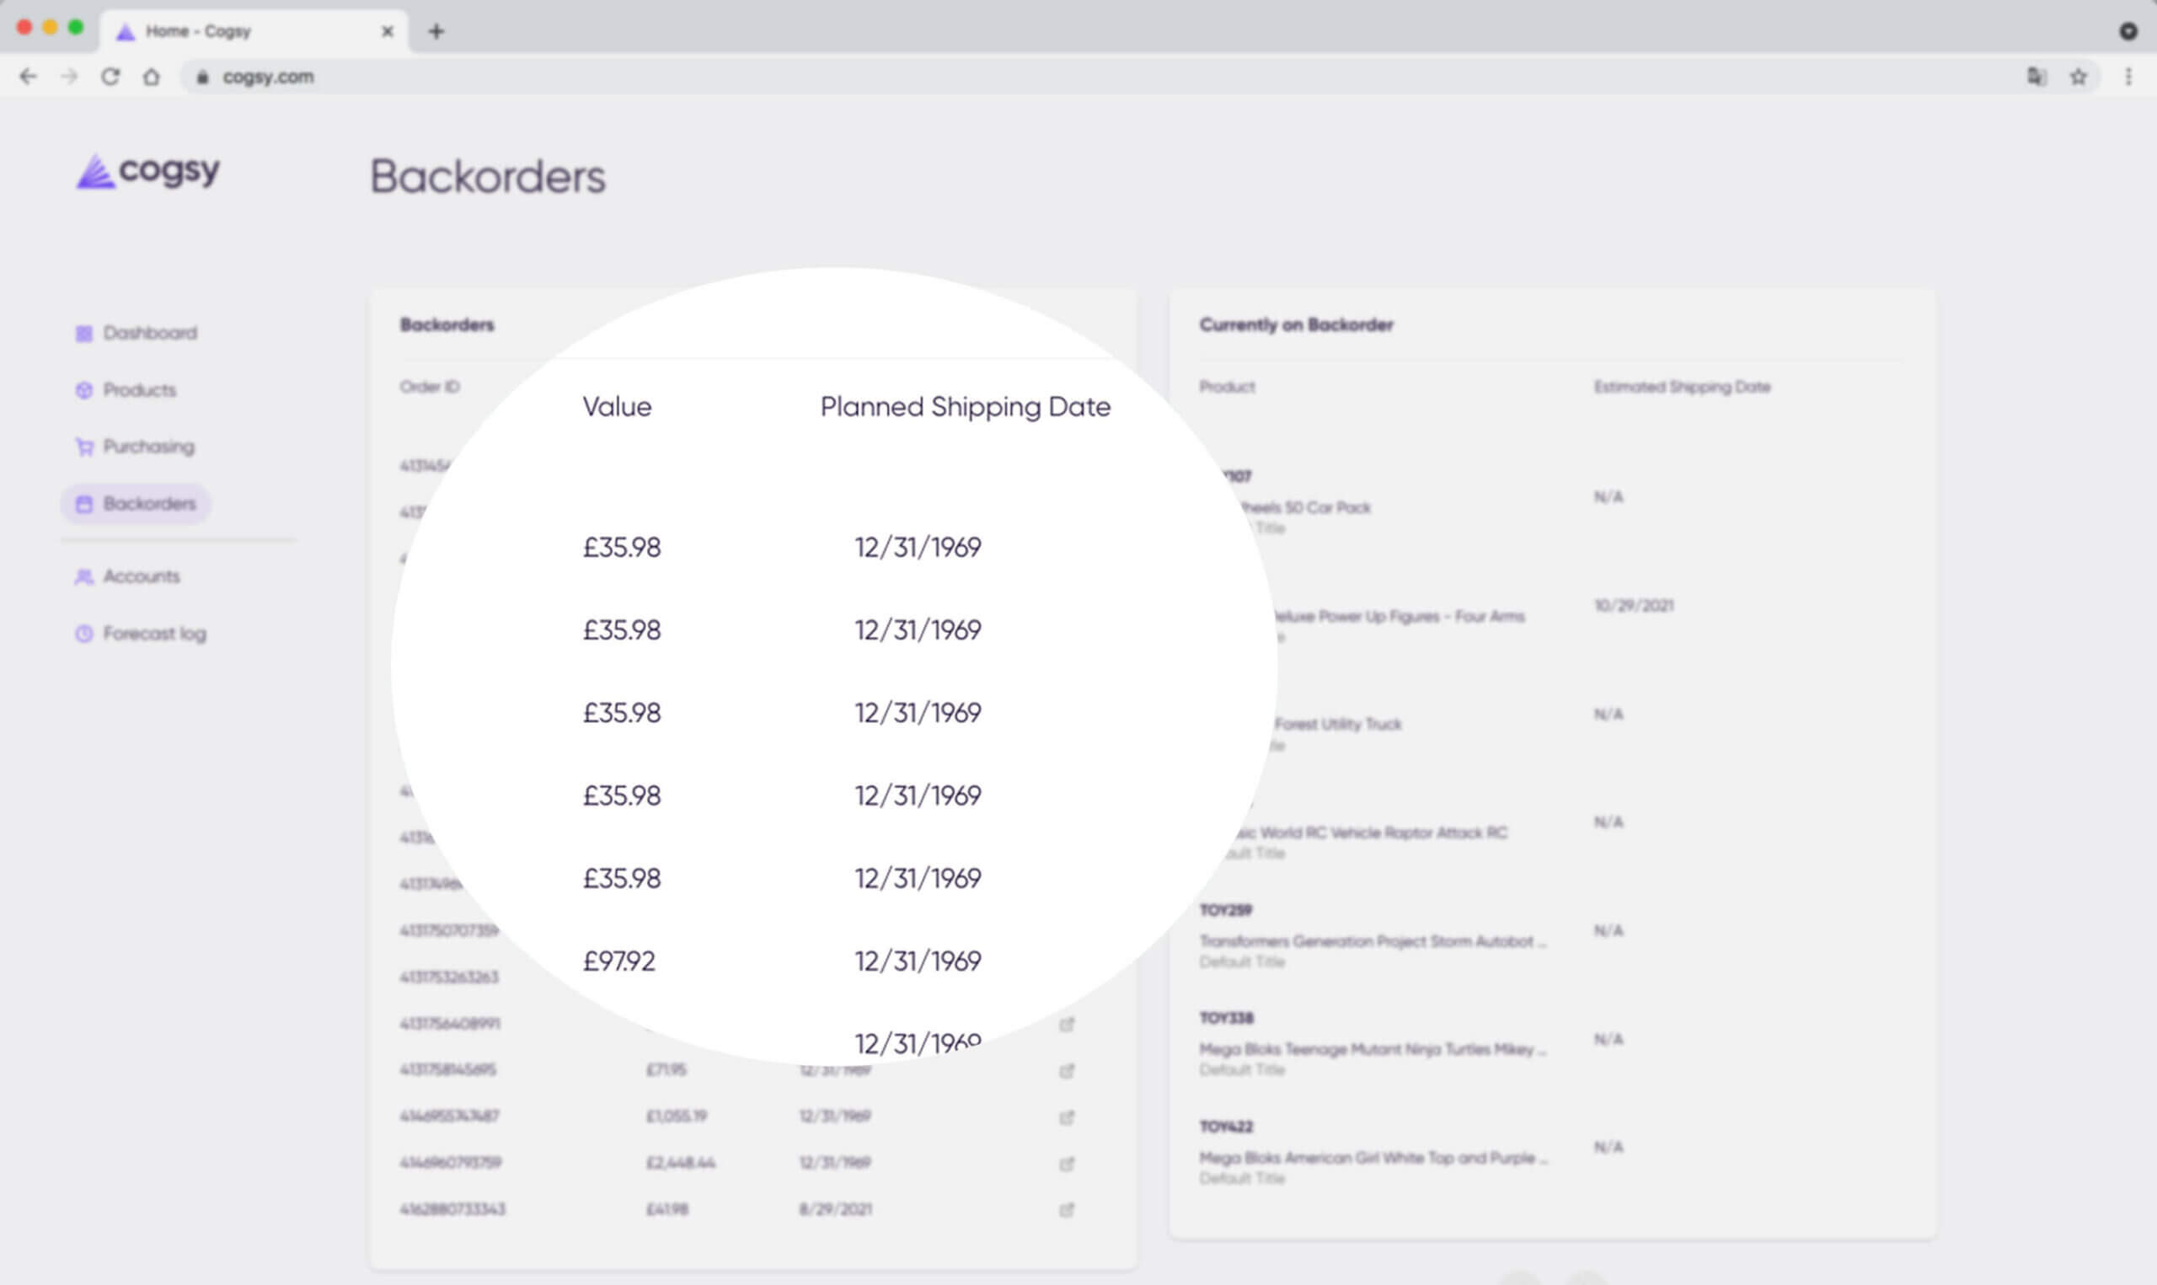Open the Products sidebar page
2157x1285 pixels.
pos(126,389)
